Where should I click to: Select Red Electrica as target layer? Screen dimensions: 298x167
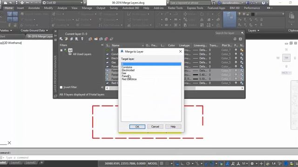click(129, 79)
